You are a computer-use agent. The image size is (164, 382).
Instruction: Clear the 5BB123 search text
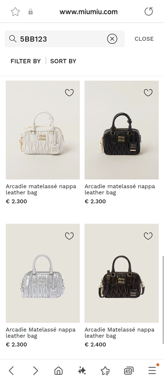pos(112,39)
